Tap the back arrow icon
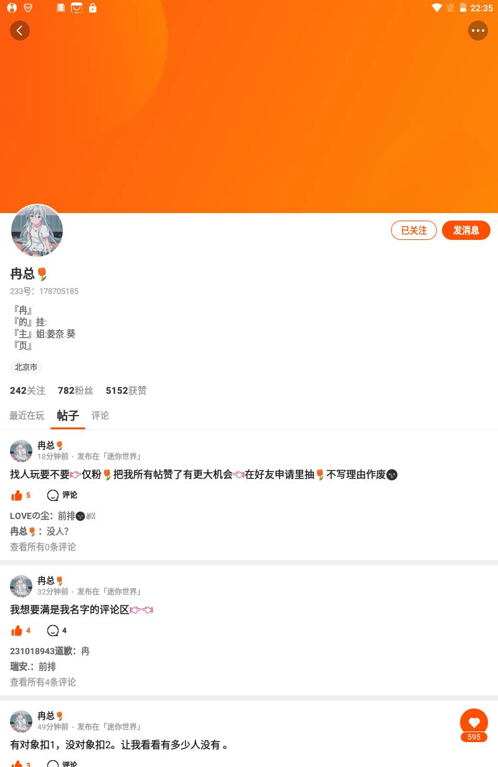The width and height of the screenshot is (498, 767). coord(20,30)
